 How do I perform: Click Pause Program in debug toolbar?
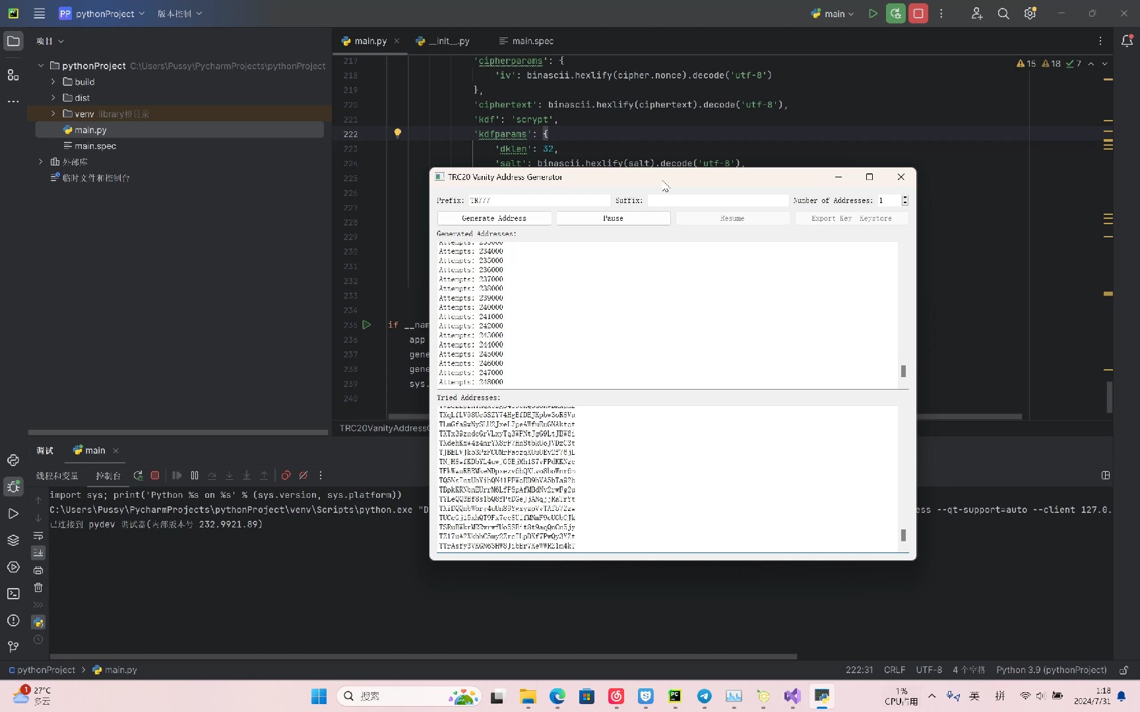point(195,475)
